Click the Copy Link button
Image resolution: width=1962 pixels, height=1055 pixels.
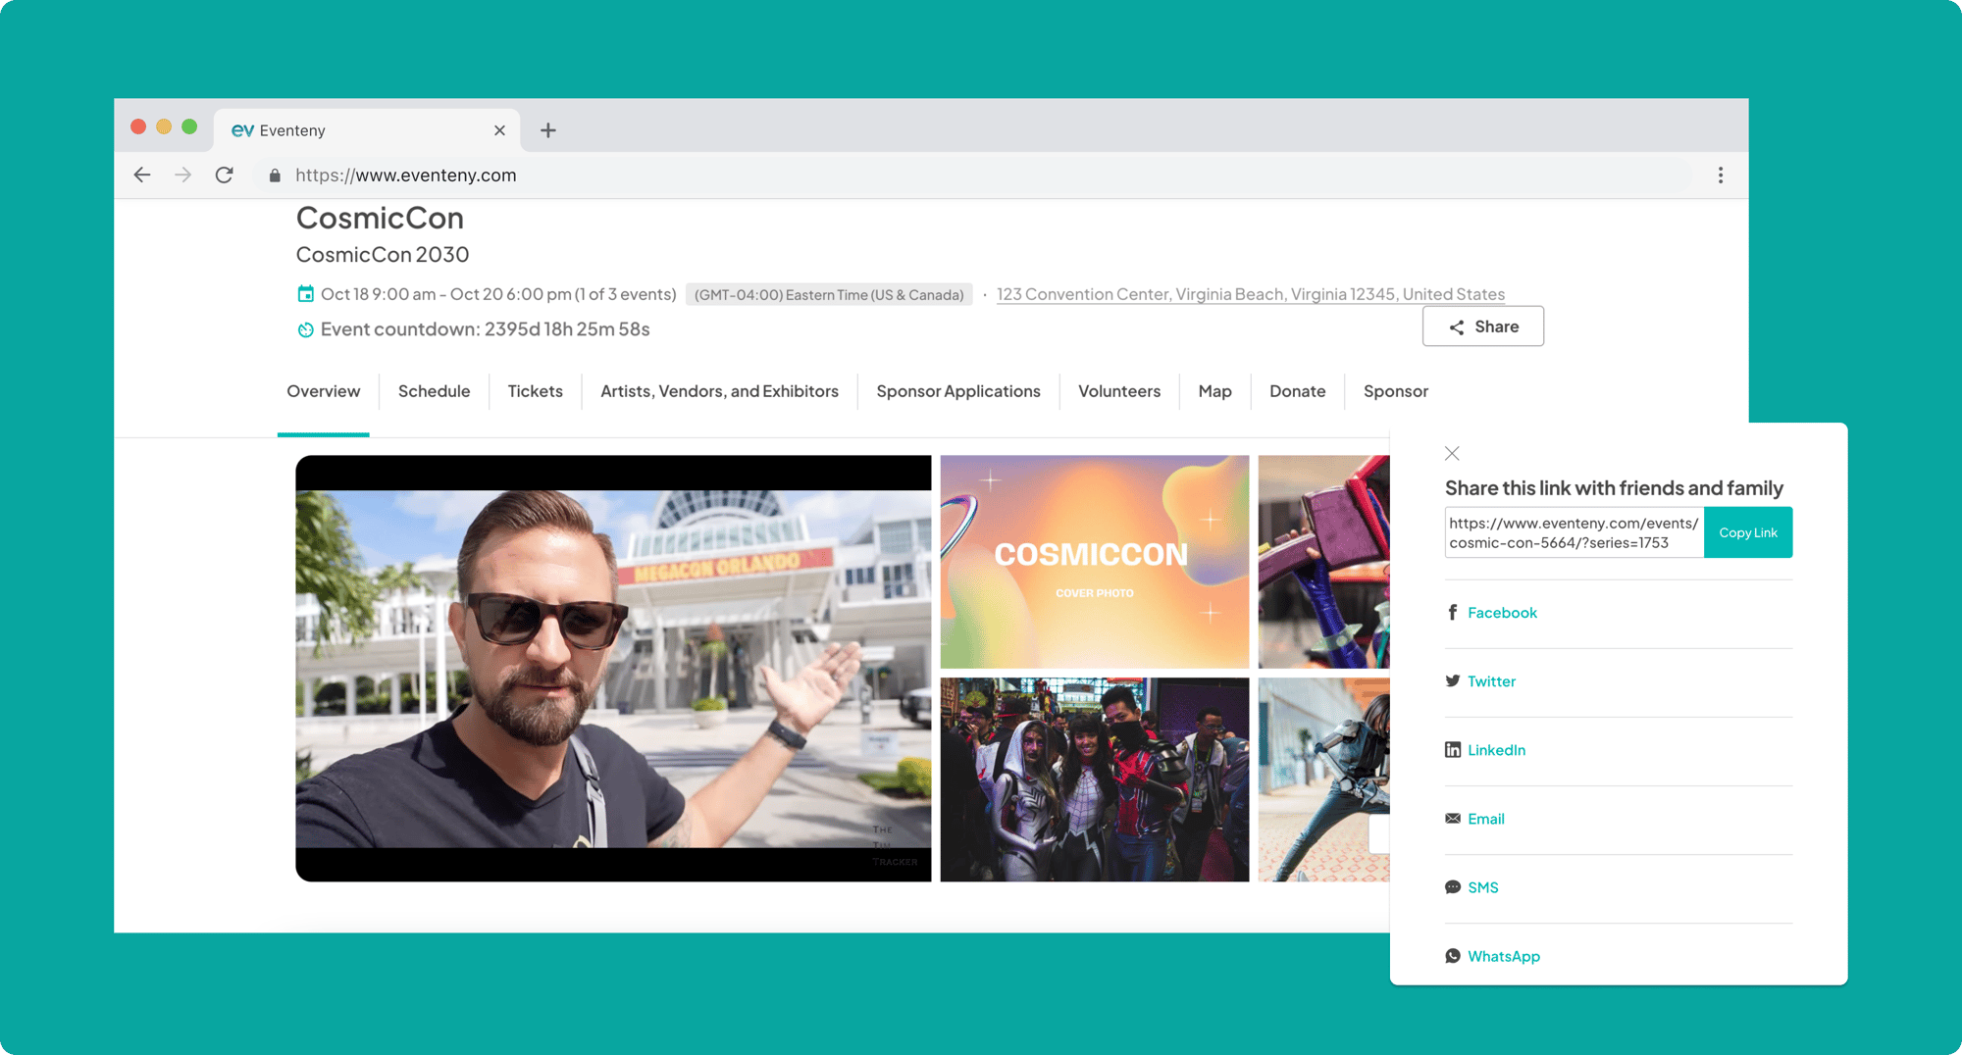pos(1748,532)
